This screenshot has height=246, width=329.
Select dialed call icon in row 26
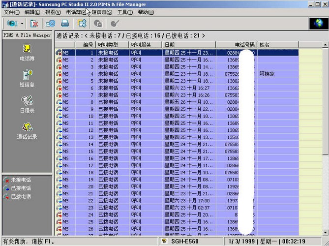[59, 229]
